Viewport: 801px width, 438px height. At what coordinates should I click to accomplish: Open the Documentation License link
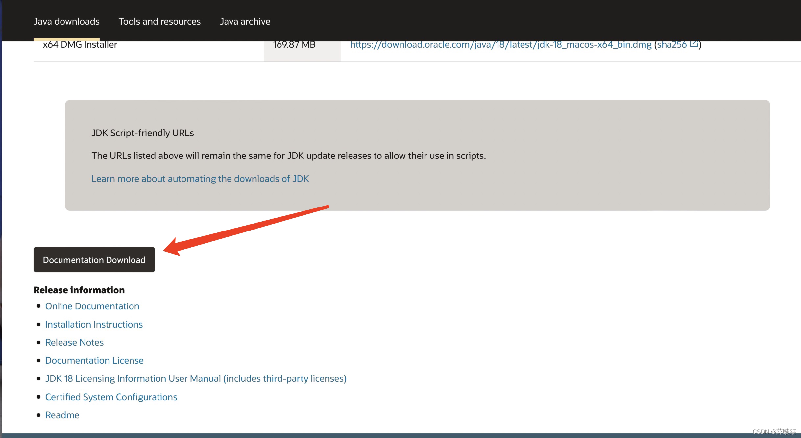94,360
